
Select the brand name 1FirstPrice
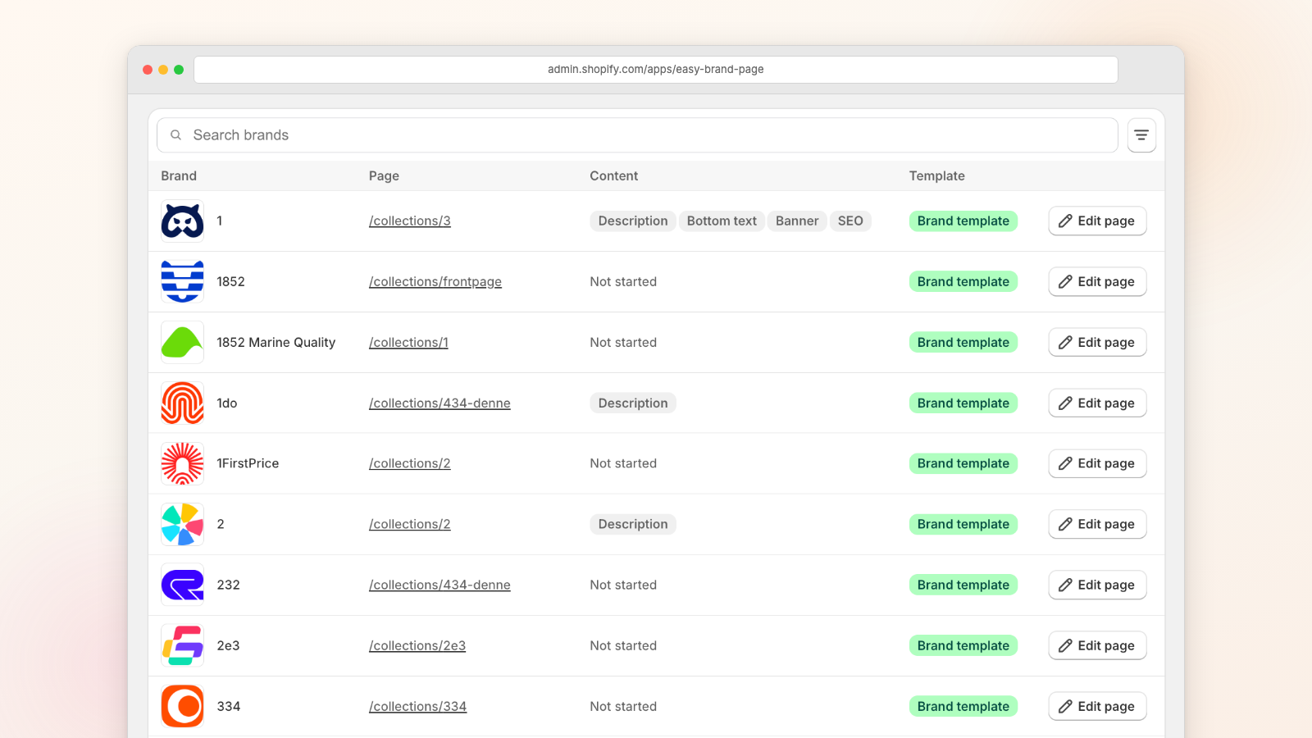pos(248,463)
